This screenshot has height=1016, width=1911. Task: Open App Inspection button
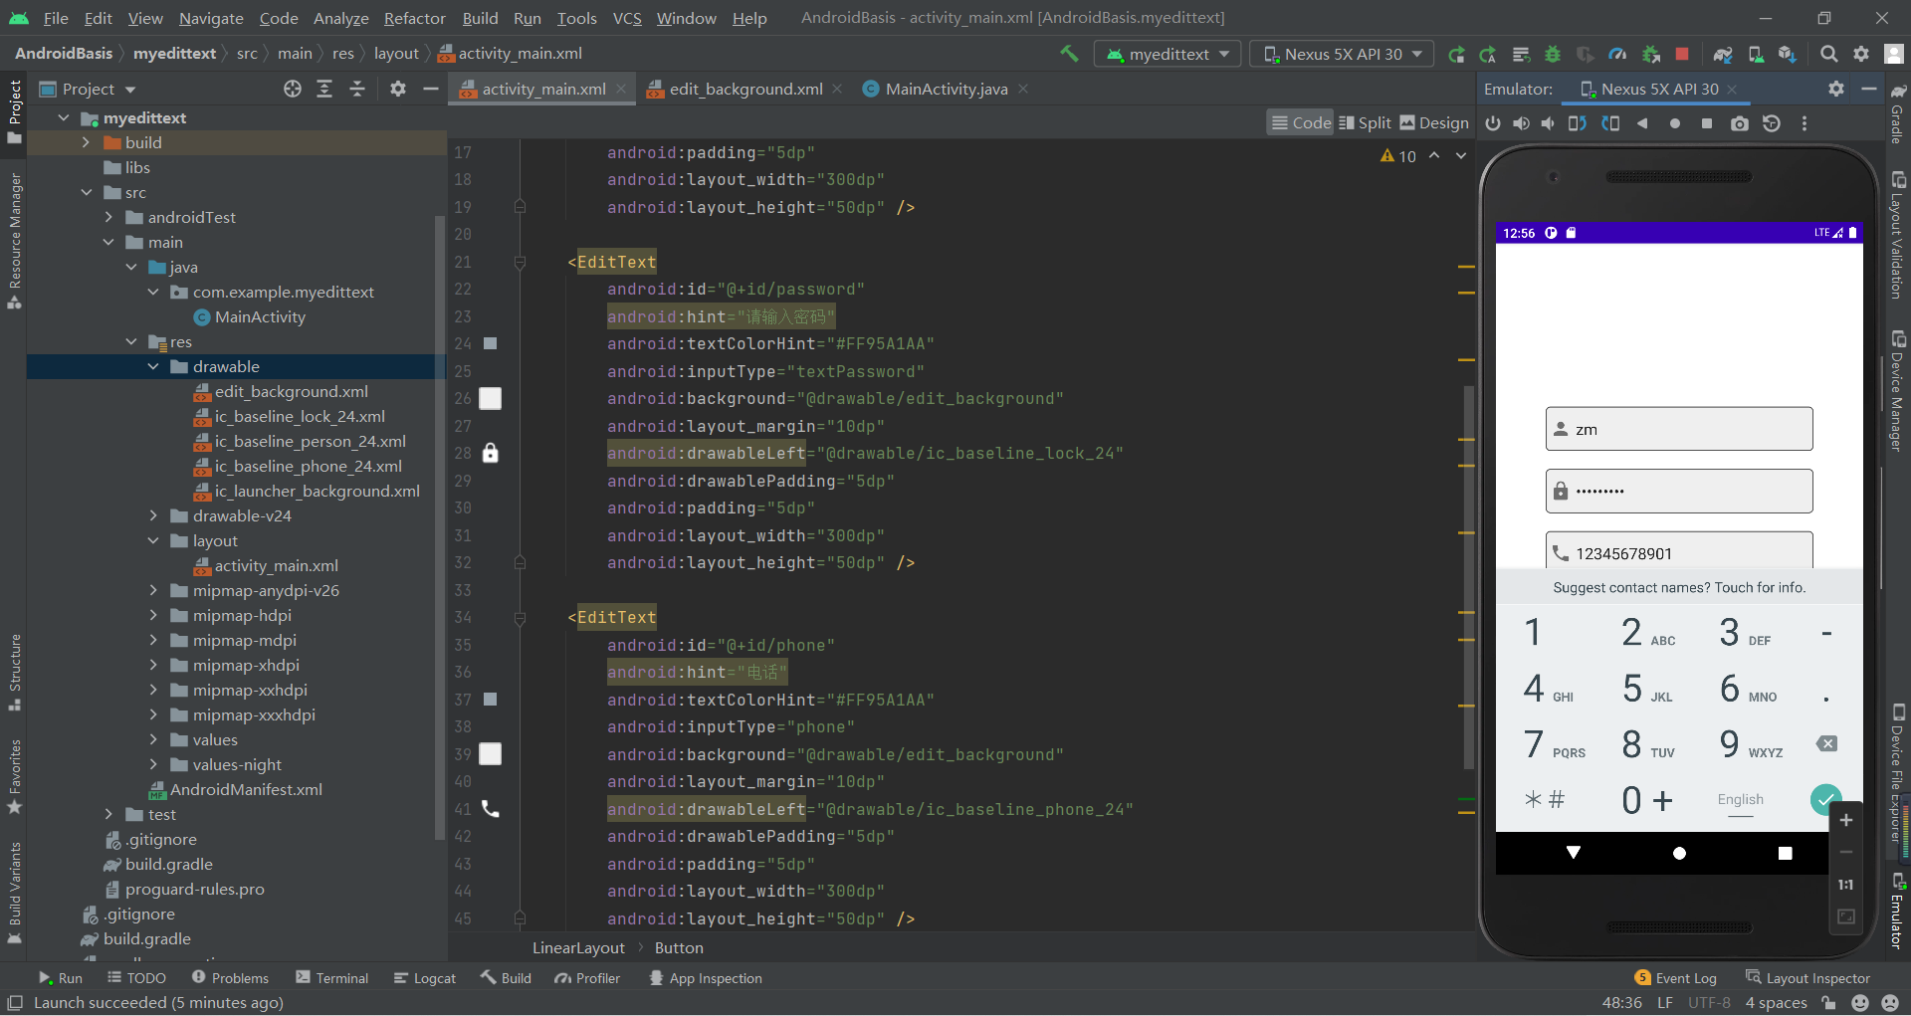point(705,978)
